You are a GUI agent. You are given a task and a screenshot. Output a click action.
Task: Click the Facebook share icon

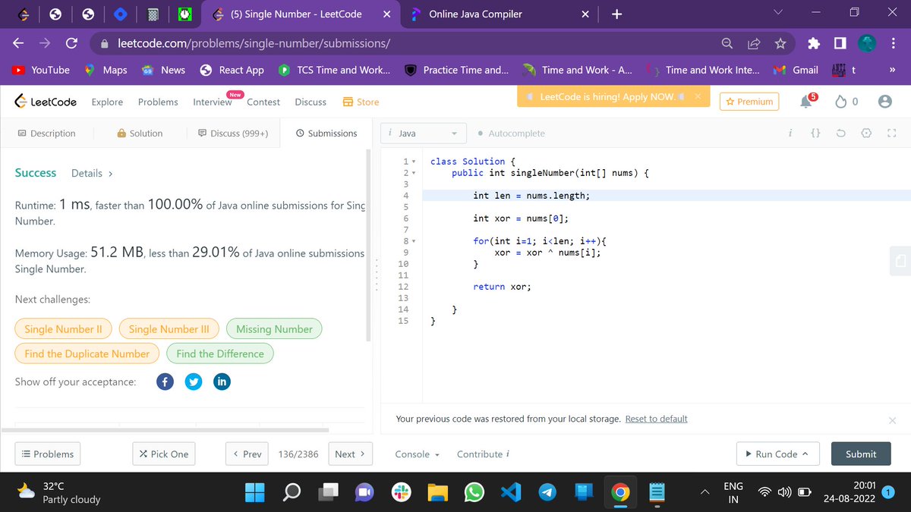click(x=165, y=382)
